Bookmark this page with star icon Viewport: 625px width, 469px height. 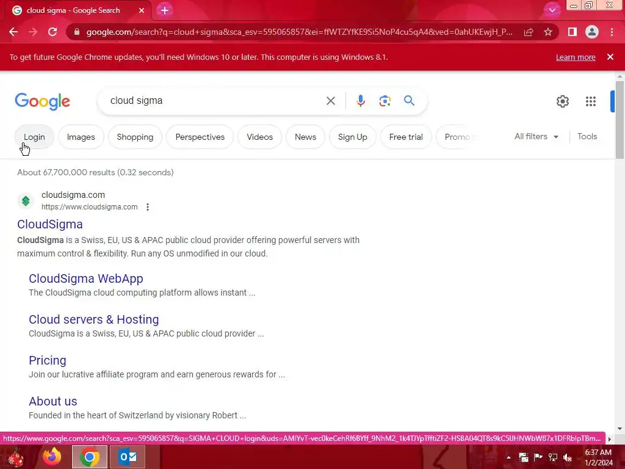point(548,32)
